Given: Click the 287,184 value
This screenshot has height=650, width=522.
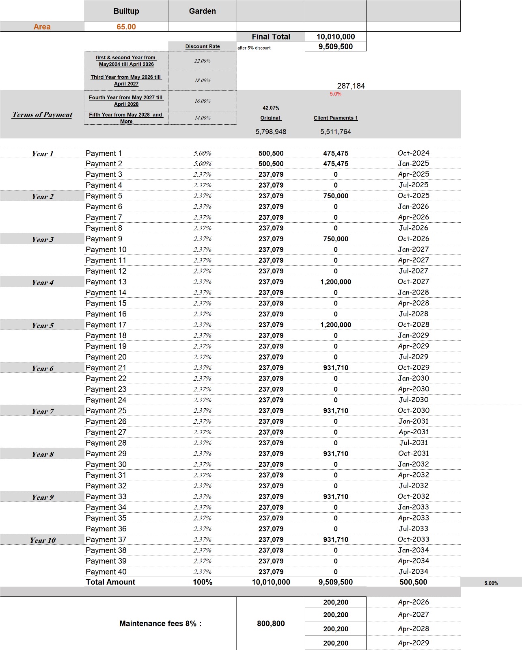Looking at the screenshot, I should (351, 86).
